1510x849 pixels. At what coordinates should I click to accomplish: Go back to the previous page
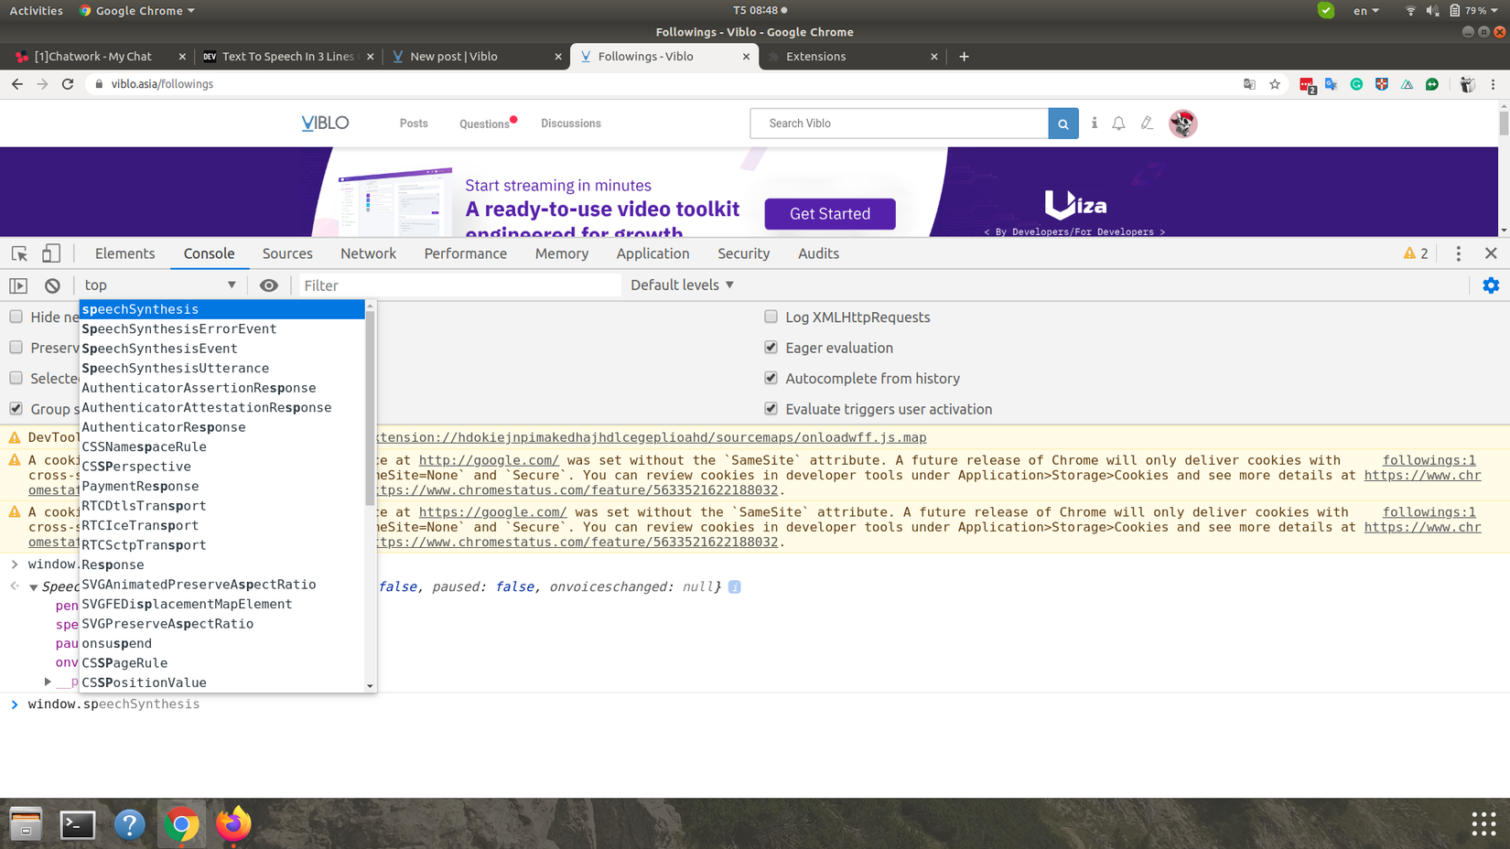[x=17, y=84]
